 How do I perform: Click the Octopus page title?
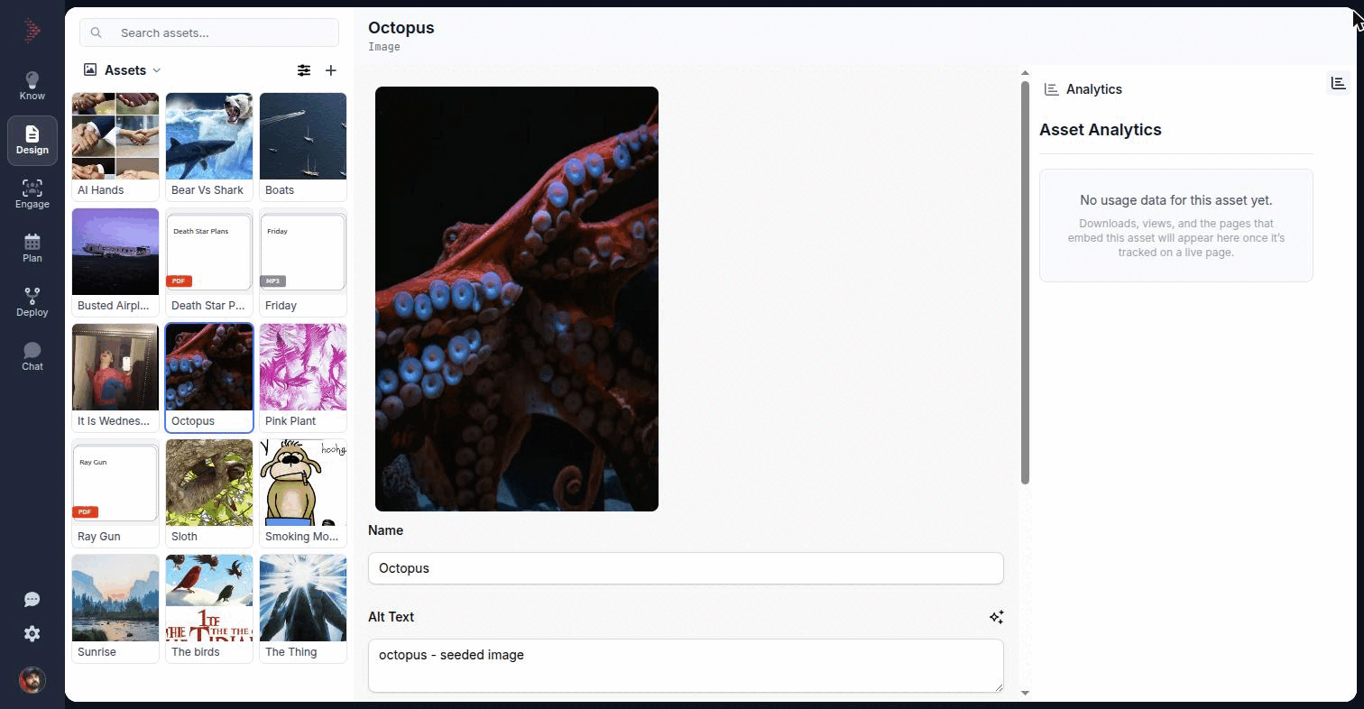tap(401, 28)
